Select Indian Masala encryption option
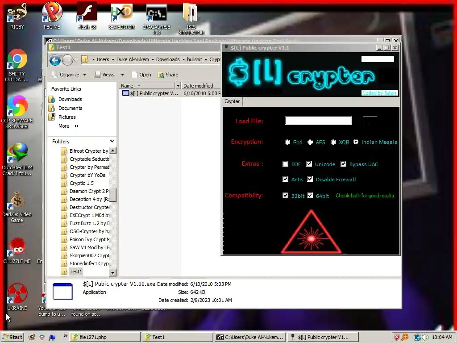457x343 pixels. click(356, 142)
